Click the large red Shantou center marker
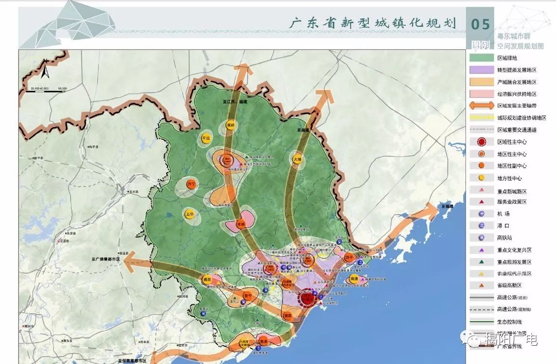This screenshot has width=556, height=364. [x=308, y=297]
